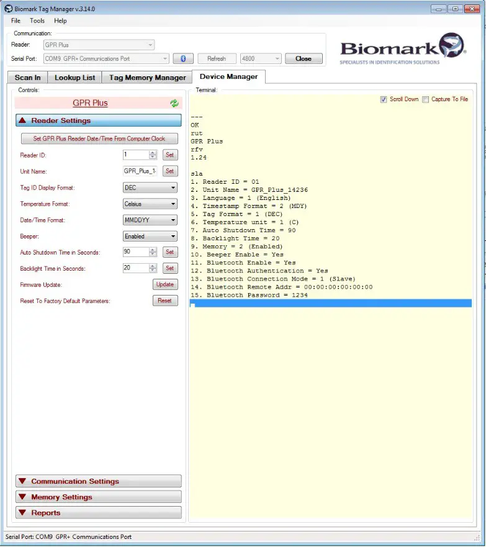Switch to the Lookup List tab

click(x=74, y=78)
